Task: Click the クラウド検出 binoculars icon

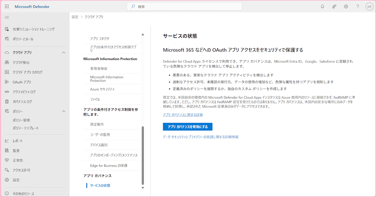Action: (7, 62)
